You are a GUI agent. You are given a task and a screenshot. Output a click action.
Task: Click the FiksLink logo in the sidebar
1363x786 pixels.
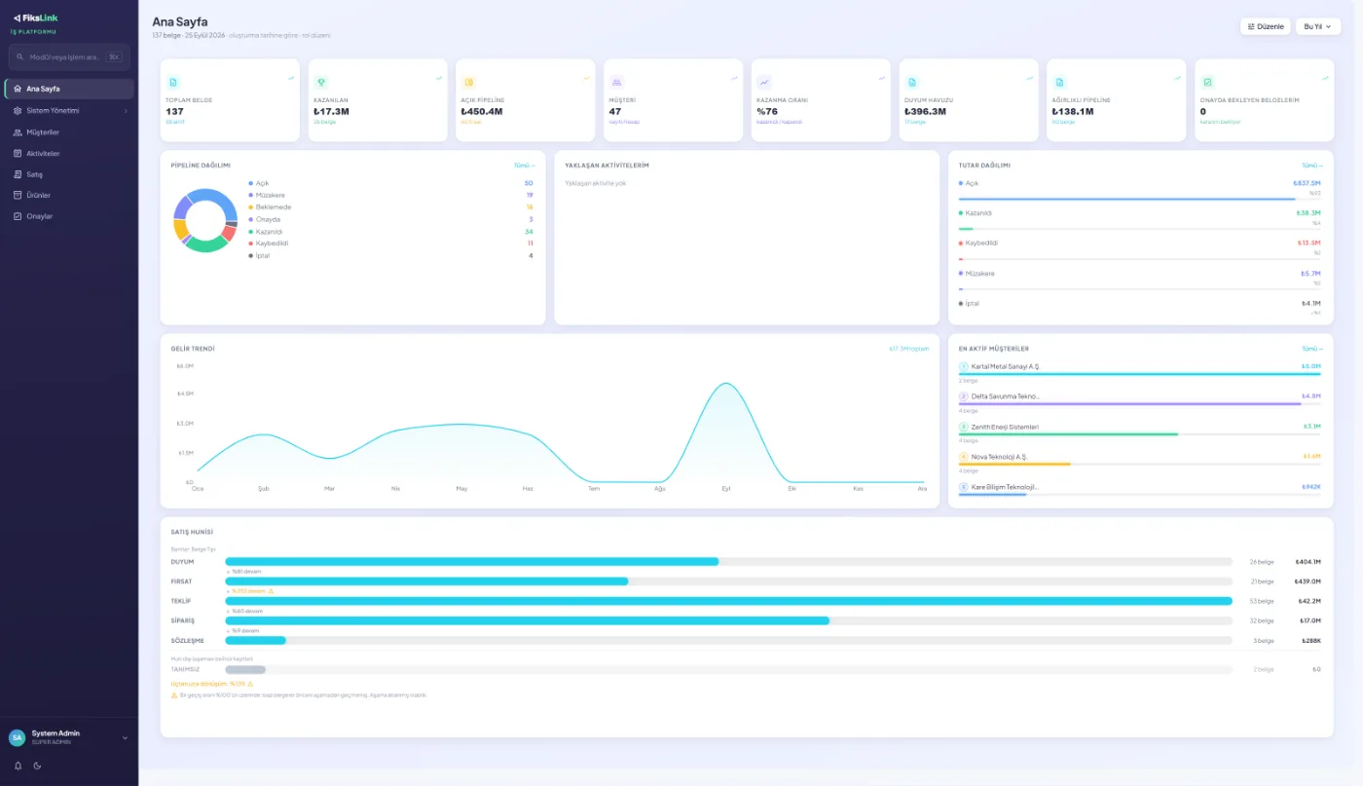click(37, 19)
